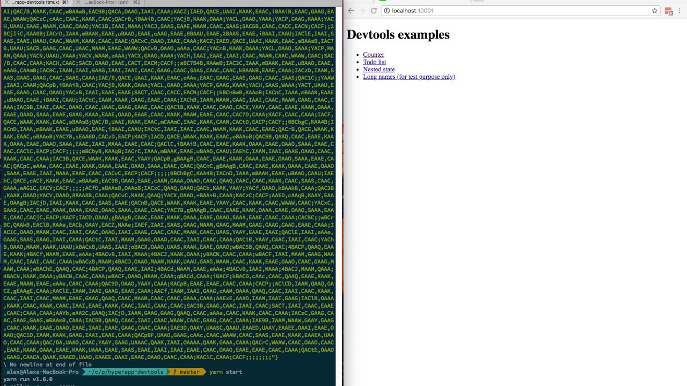Screen dimensions: 687x386
Task: Click the alex@Alexs-MacBook-Pro prompt text
Action: coord(42,372)
